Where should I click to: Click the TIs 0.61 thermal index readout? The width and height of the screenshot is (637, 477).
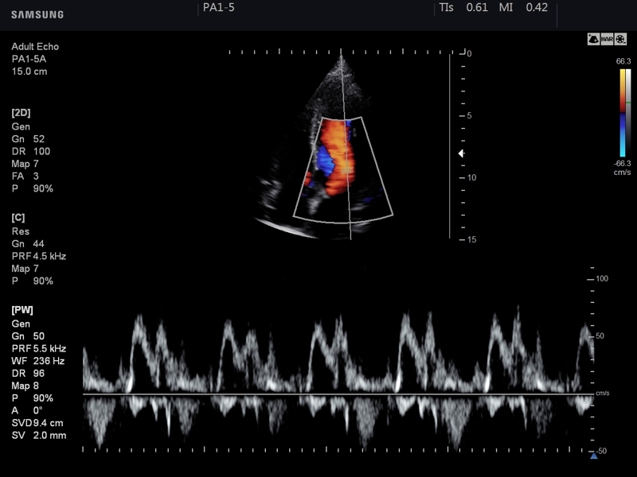point(463,8)
